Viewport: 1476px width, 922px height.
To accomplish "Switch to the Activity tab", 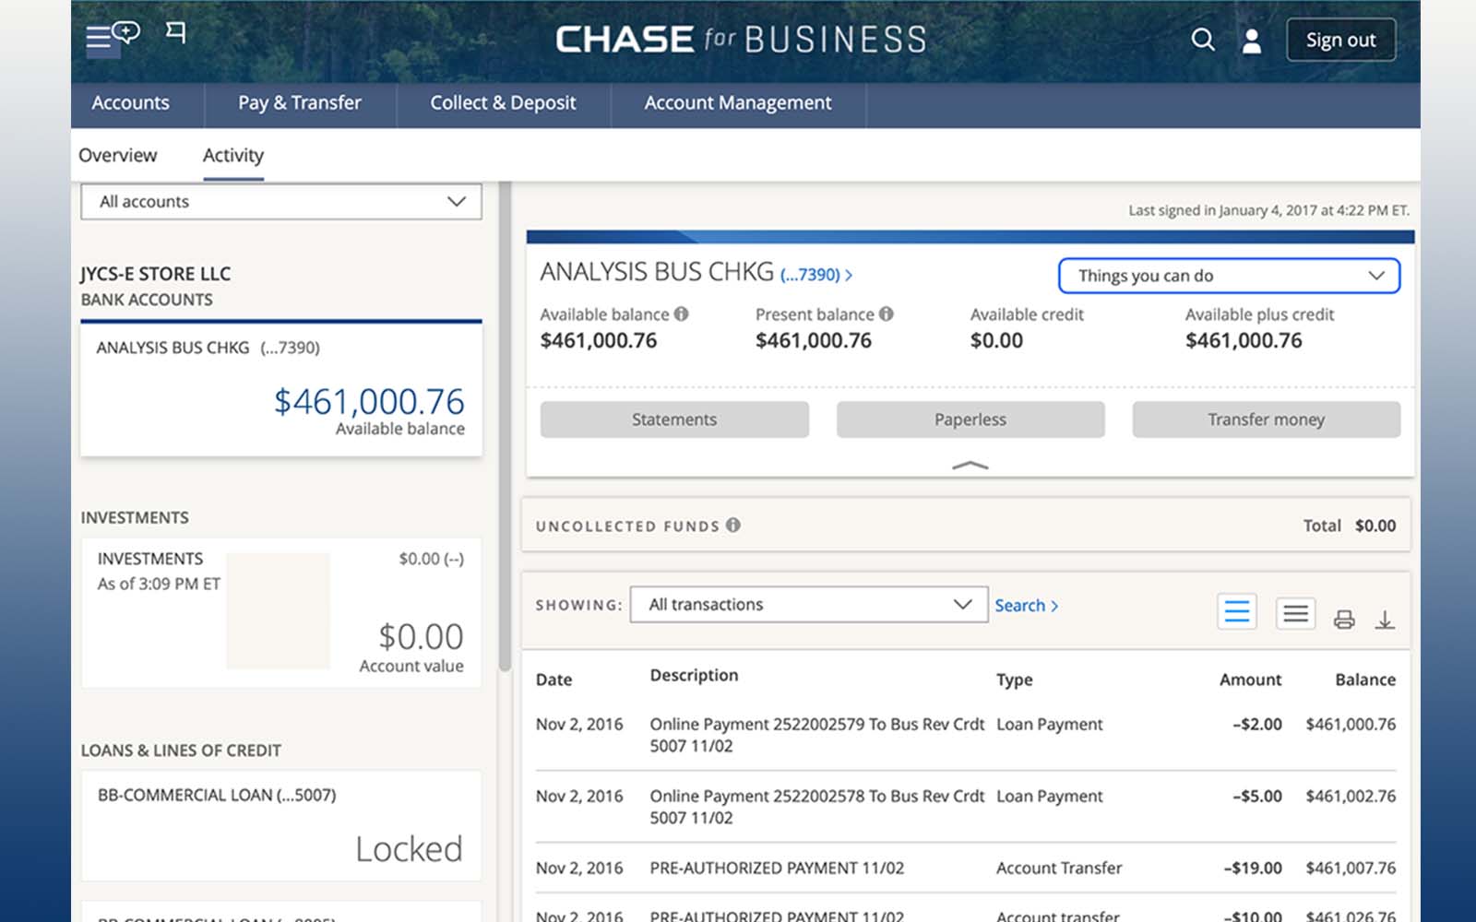I will [x=233, y=155].
